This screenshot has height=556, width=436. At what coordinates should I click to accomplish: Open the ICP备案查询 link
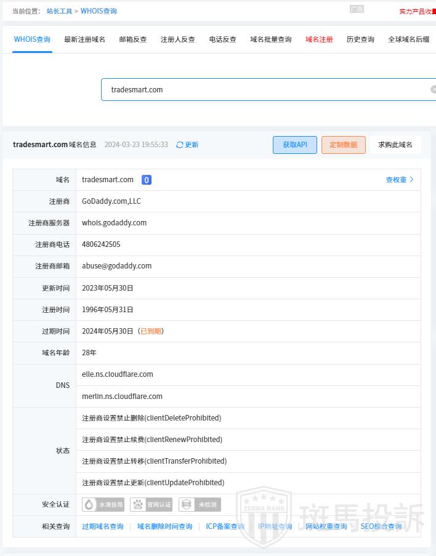click(225, 526)
